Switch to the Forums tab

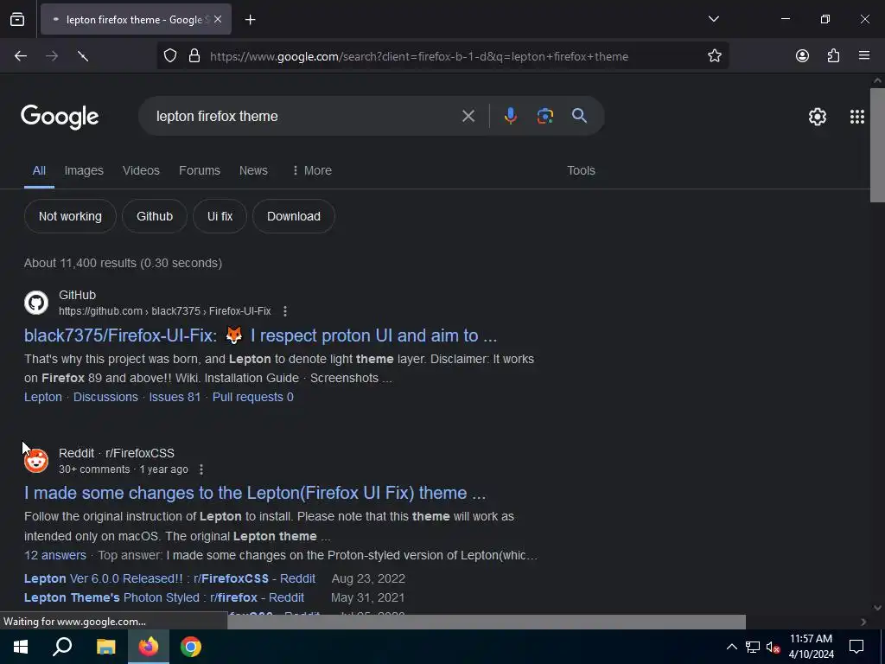click(200, 170)
